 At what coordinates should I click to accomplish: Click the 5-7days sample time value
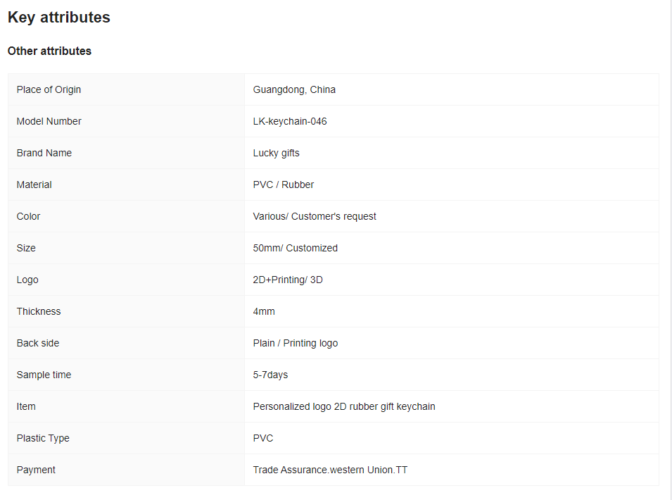click(x=270, y=375)
